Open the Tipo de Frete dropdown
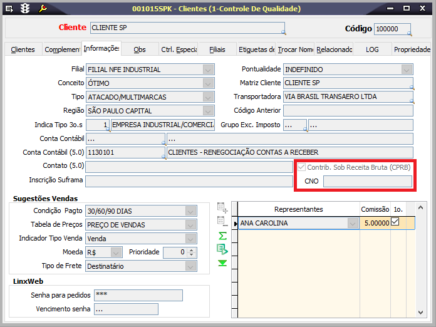Screen dimensions: 436x327 point(190,266)
